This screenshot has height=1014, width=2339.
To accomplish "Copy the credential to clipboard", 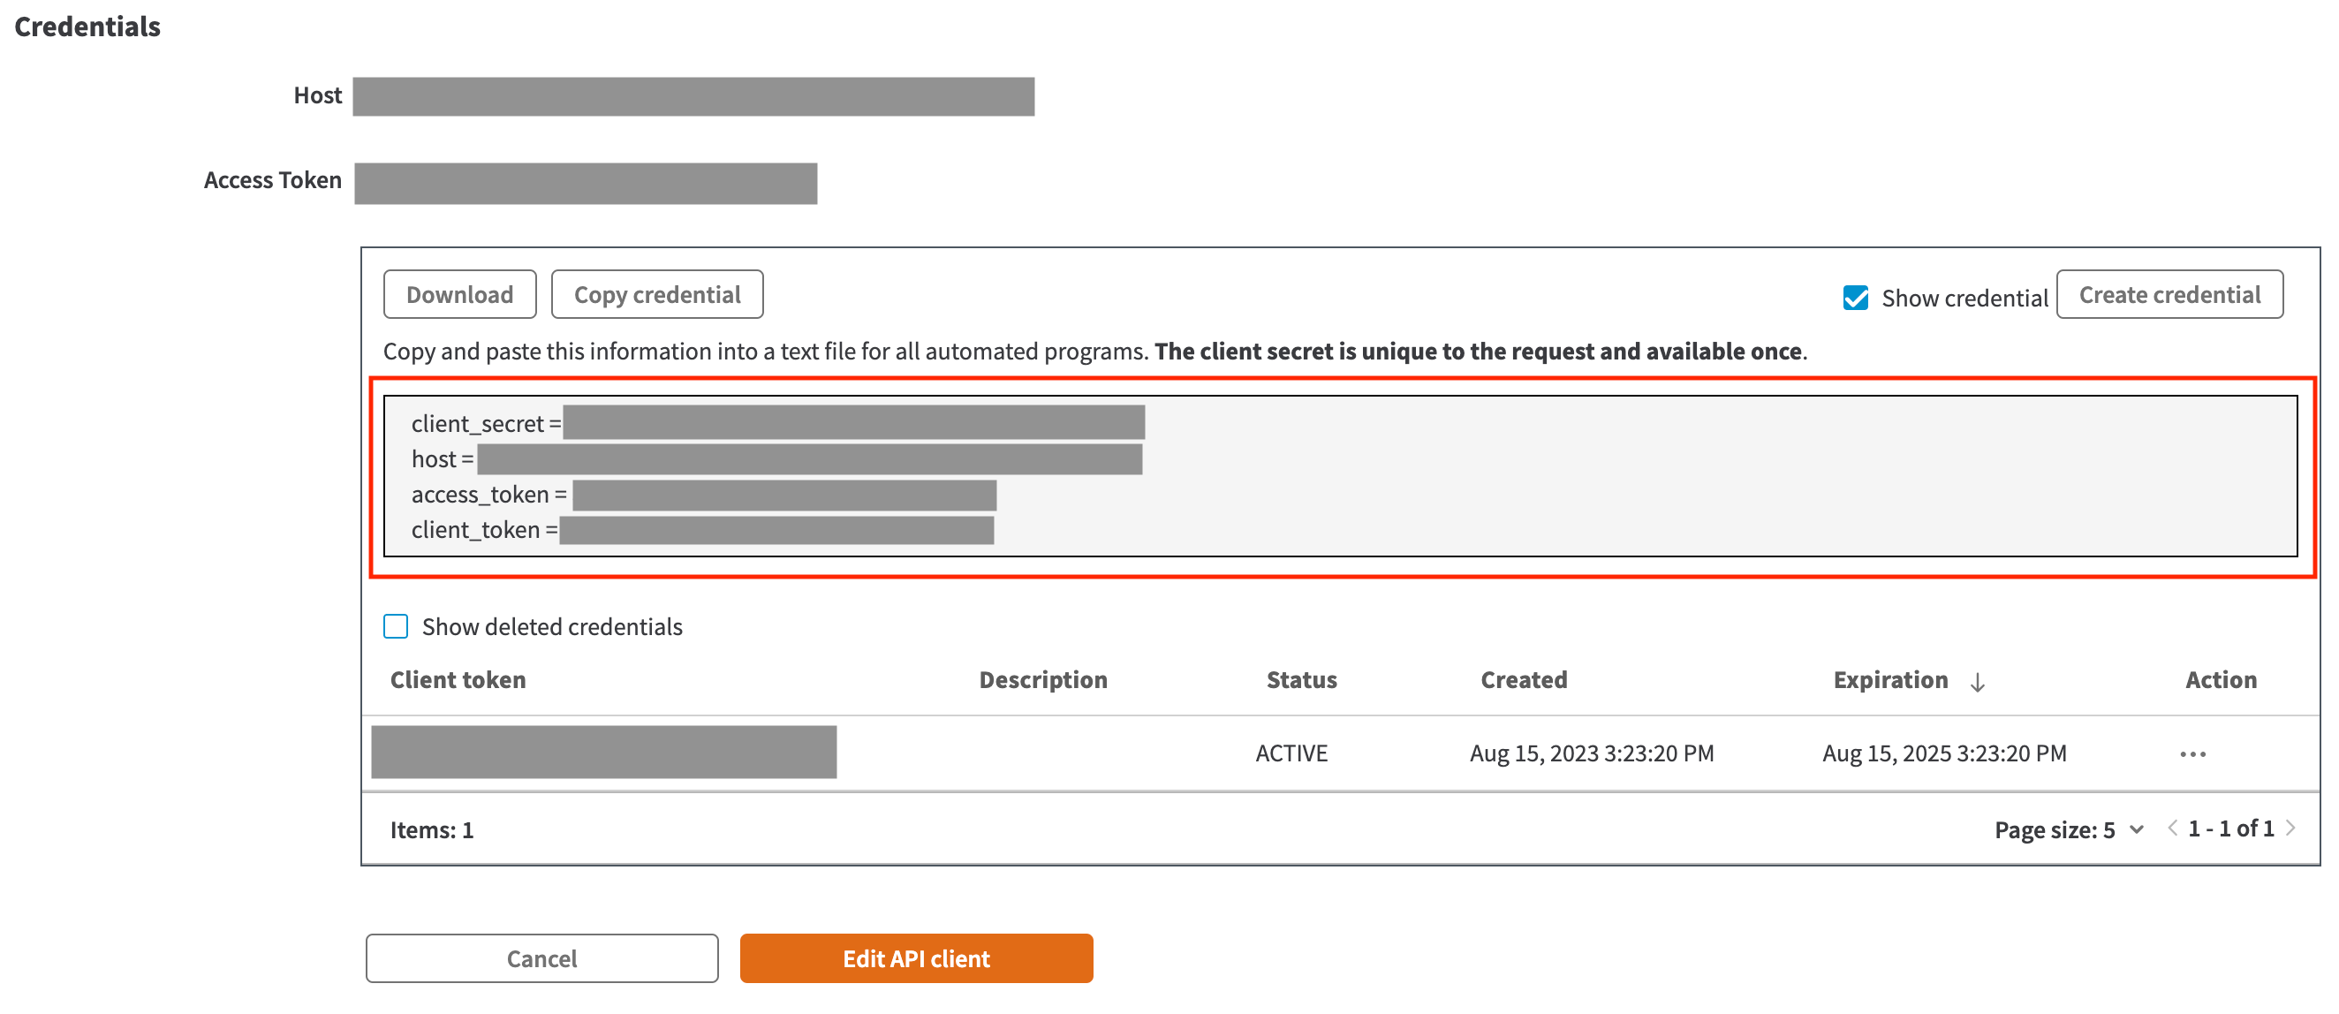I will [x=656, y=294].
